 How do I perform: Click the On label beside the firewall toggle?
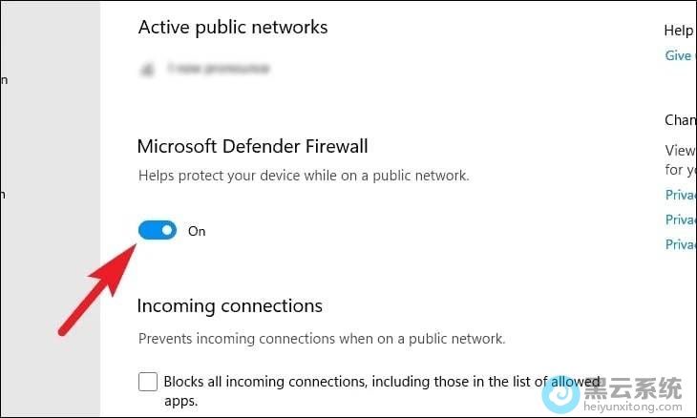point(197,231)
